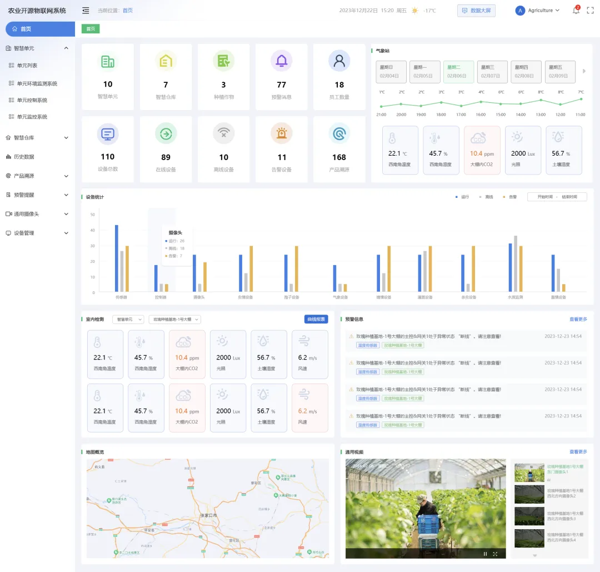
Task: Open the 员工数量 person icon card
Action: coord(339,61)
